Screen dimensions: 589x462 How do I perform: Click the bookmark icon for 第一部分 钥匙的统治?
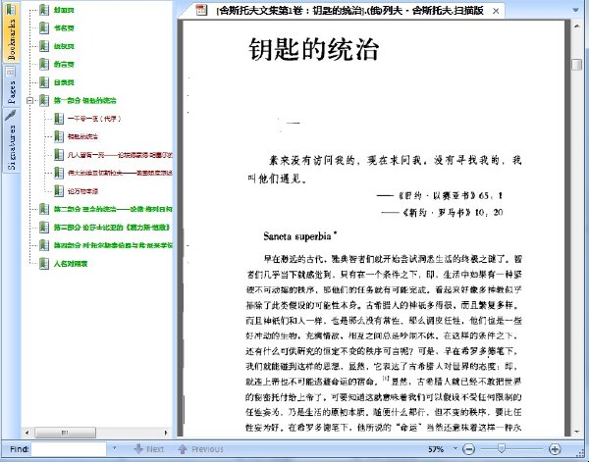point(44,100)
